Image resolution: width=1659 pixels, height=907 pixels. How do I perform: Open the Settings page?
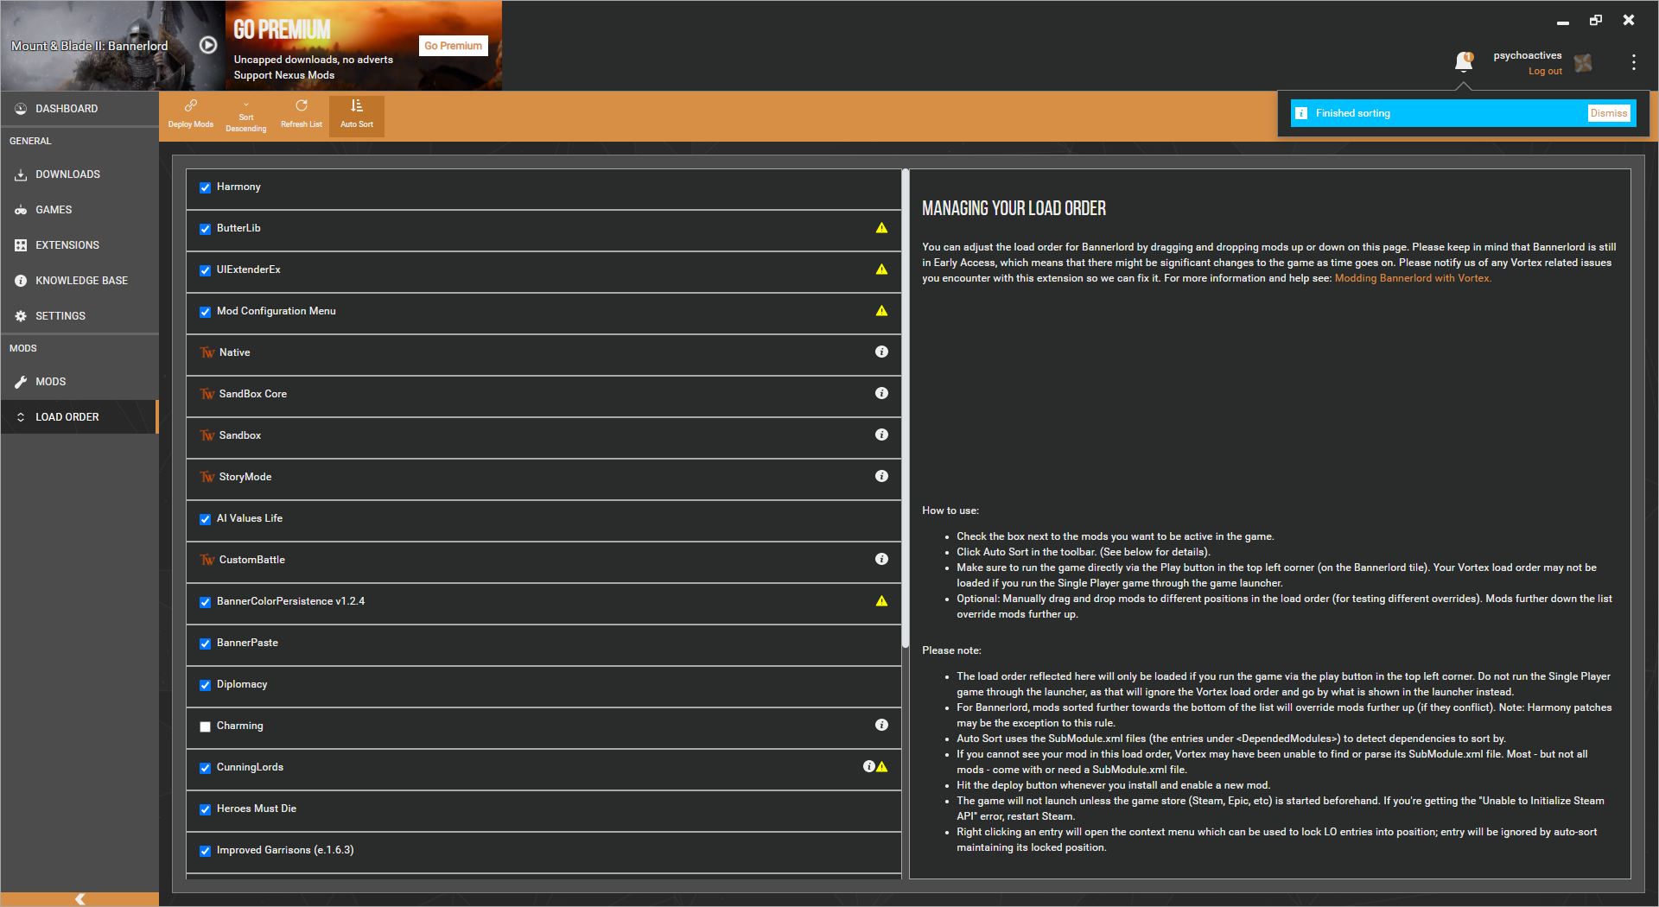pos(79,316)
